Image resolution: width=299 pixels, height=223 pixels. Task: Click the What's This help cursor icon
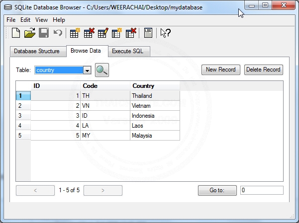pos(166,33)
